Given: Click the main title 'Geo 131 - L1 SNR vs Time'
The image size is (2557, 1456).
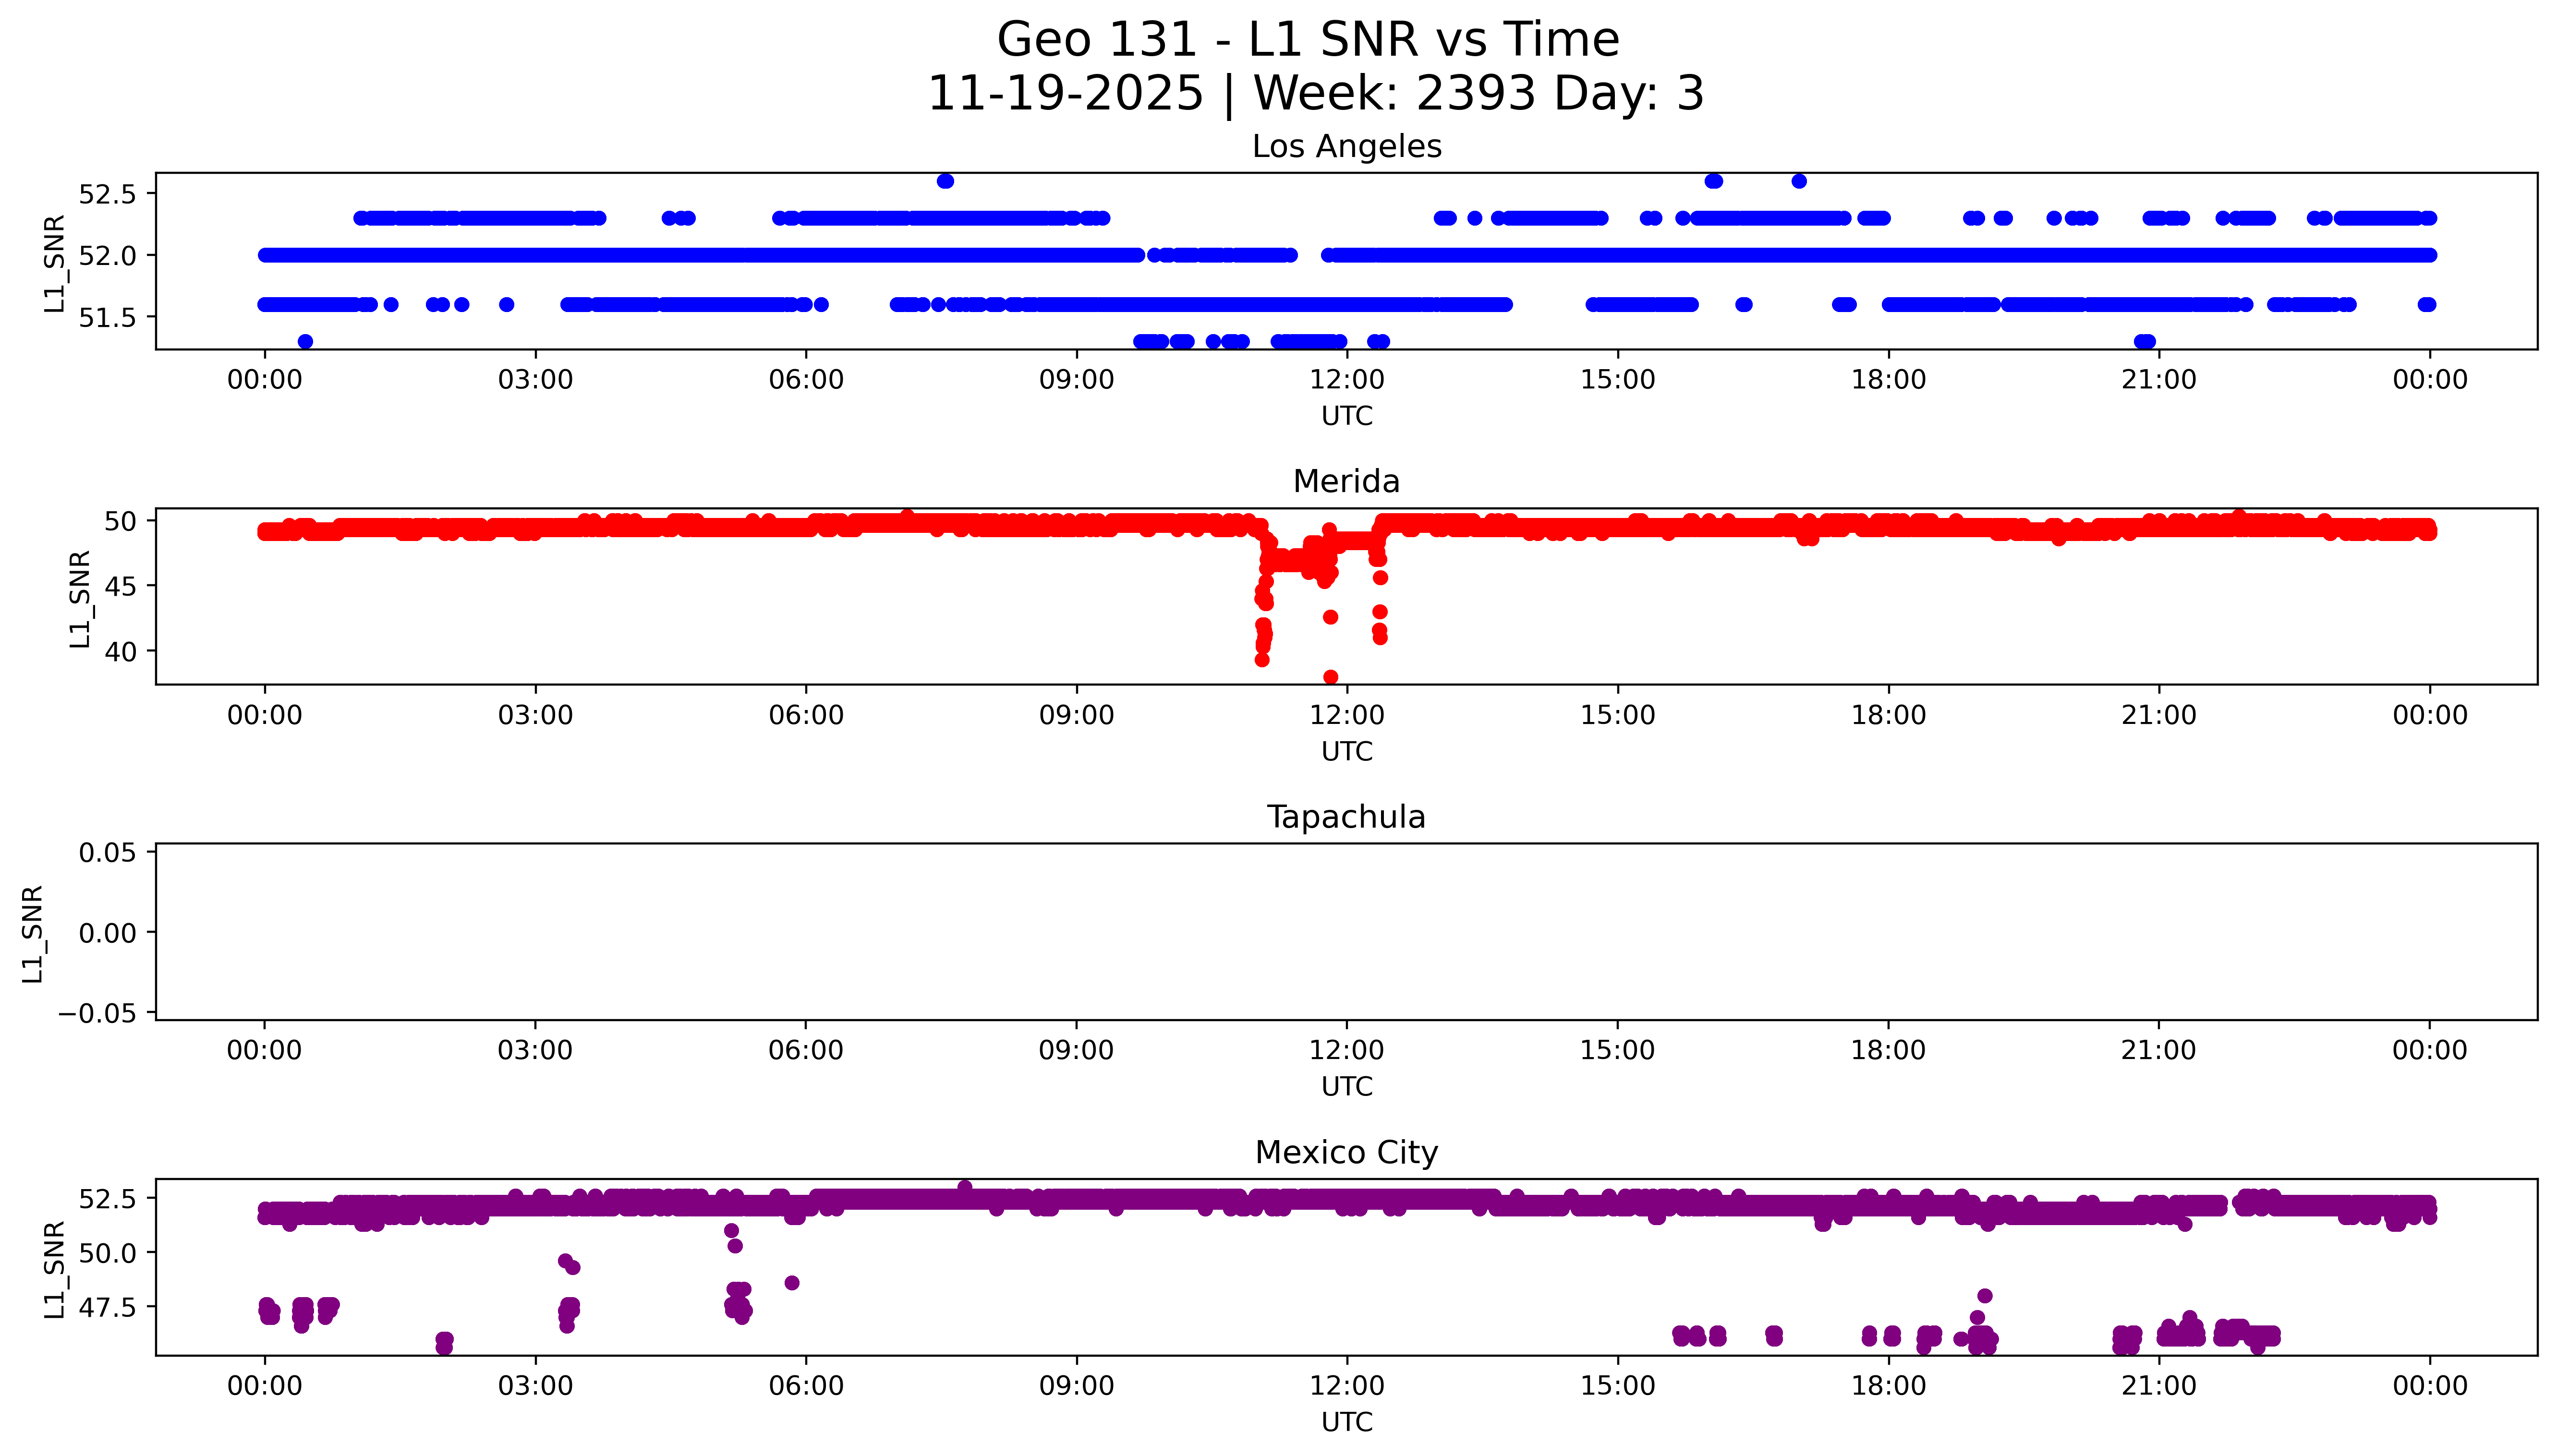Looking at the screenshot, I should [x=1307, y=40].
